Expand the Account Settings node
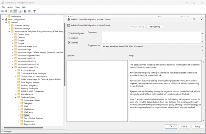This screenshot has width=206, height=134. point(16,70)
